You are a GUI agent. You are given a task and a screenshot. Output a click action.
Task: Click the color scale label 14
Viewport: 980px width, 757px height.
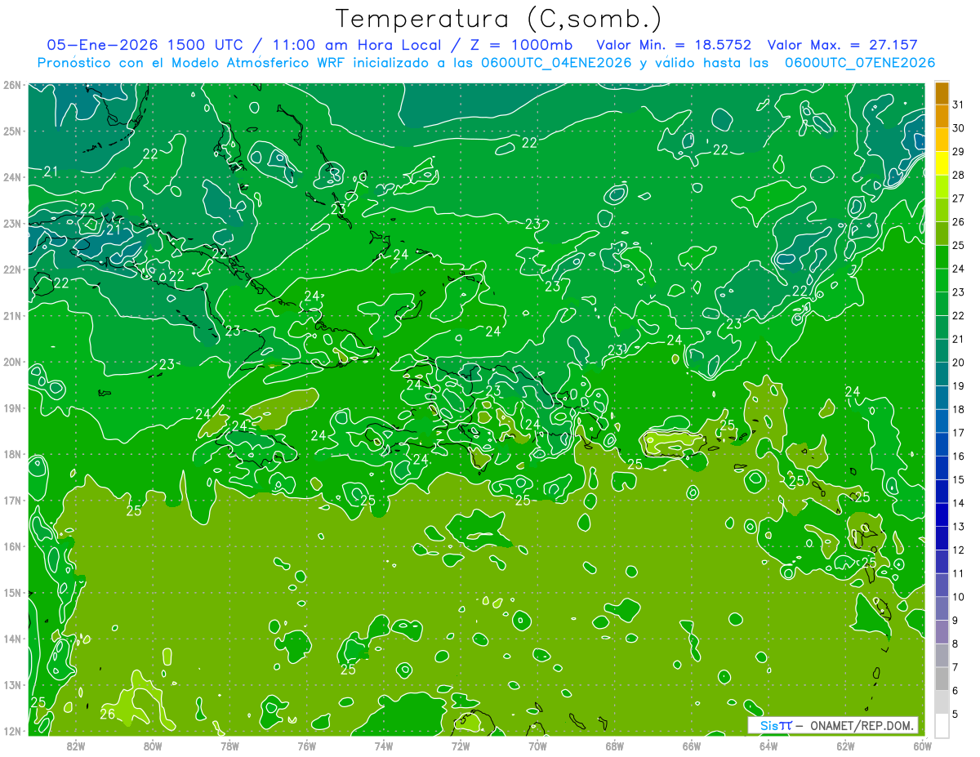click(958, 503)
